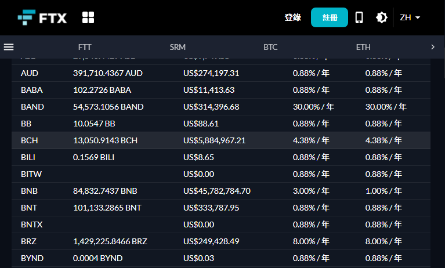Click the BRZ coin name
Viewport: 445px width, 268px height.
28,241
